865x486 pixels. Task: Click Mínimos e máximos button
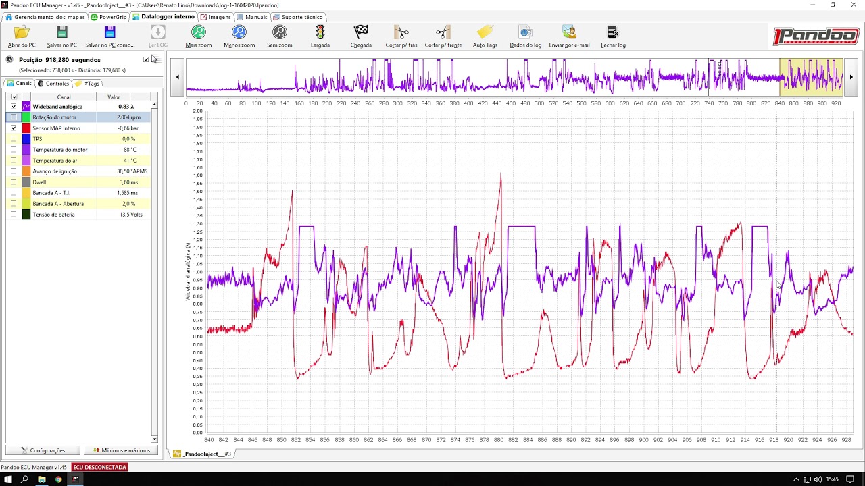tap(121, 450)
